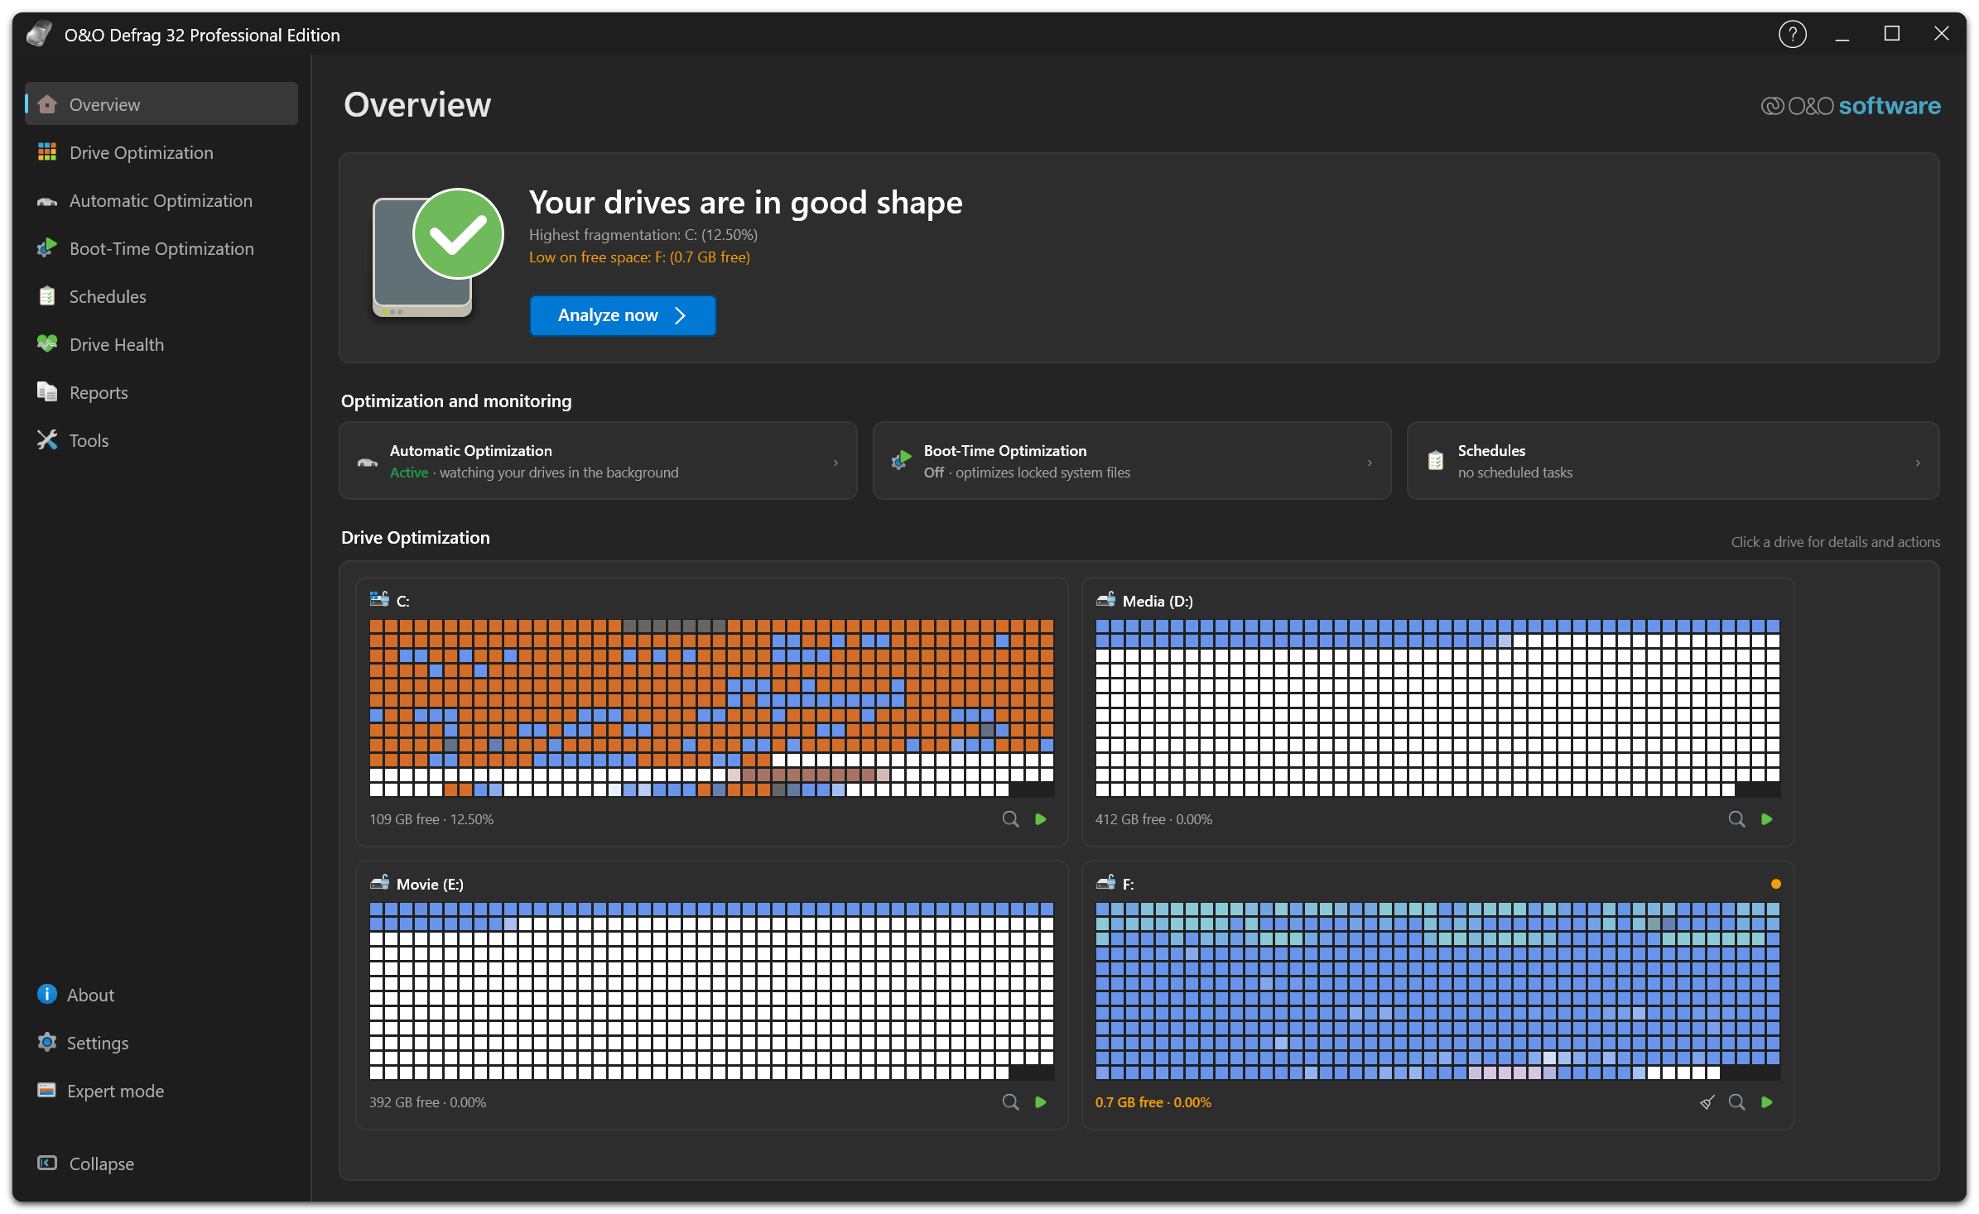
Task: Select the C: drive cluster map
Action: 711,708
